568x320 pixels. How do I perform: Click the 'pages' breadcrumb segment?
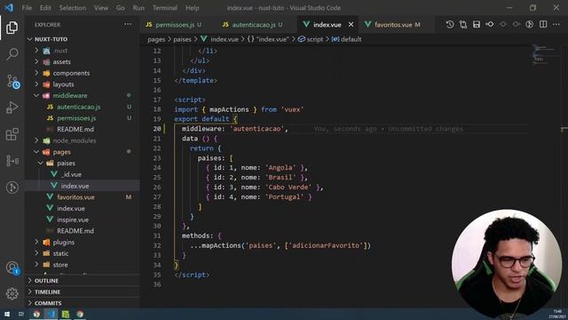coord(156,39)
